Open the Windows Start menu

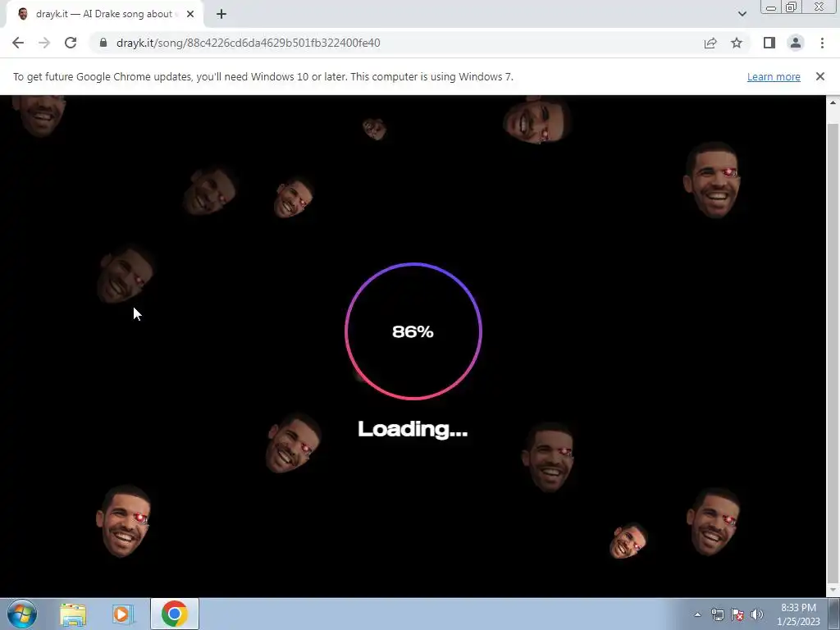coord(22,614)
